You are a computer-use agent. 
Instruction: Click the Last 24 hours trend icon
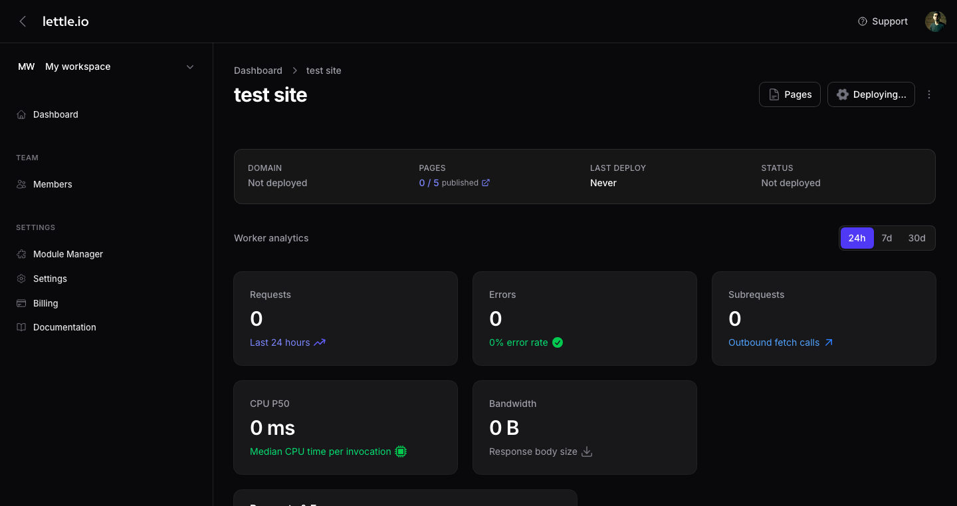pos(320,342)
